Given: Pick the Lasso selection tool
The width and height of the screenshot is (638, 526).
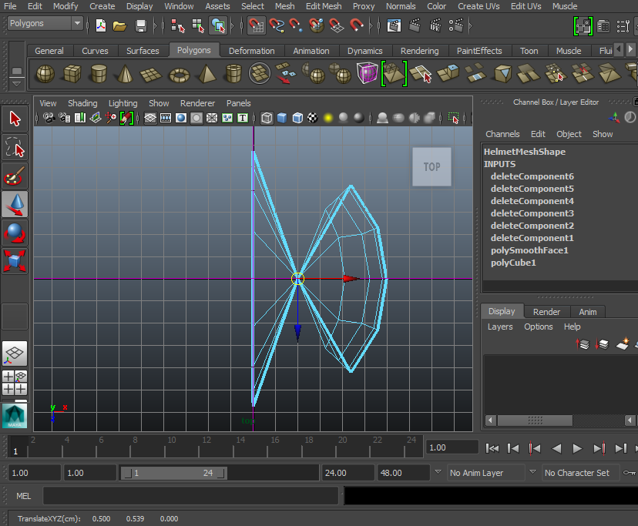Looking at the screenshot, I should pos(15,147).
